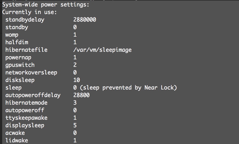Click the displaysleep setting name
239x144 pixels.
pos(25,125)
